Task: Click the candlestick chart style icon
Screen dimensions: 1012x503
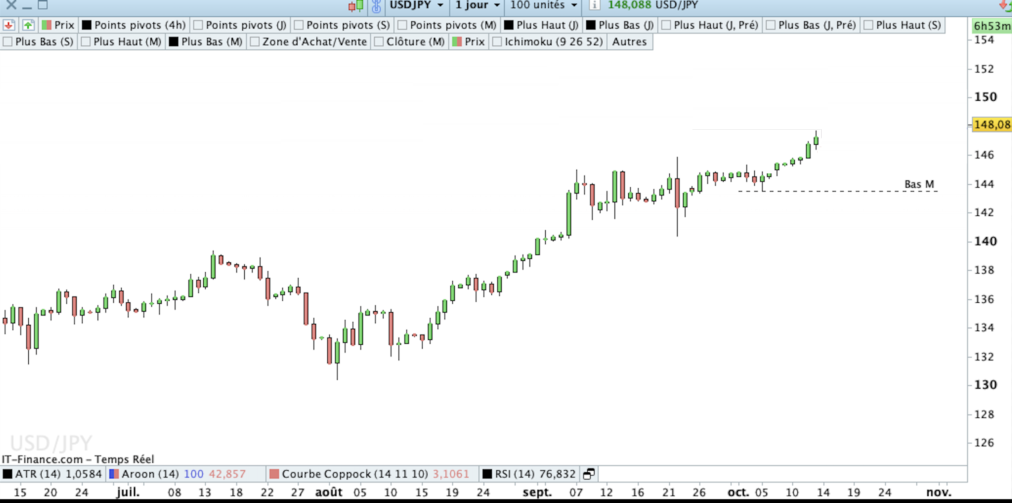Action: pyautogui.click(x=356, y=5)
